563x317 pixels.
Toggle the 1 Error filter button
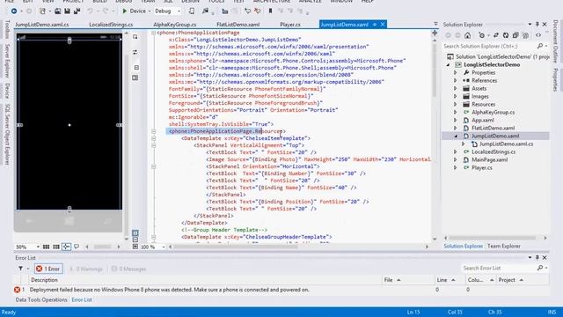click(48, 269)
